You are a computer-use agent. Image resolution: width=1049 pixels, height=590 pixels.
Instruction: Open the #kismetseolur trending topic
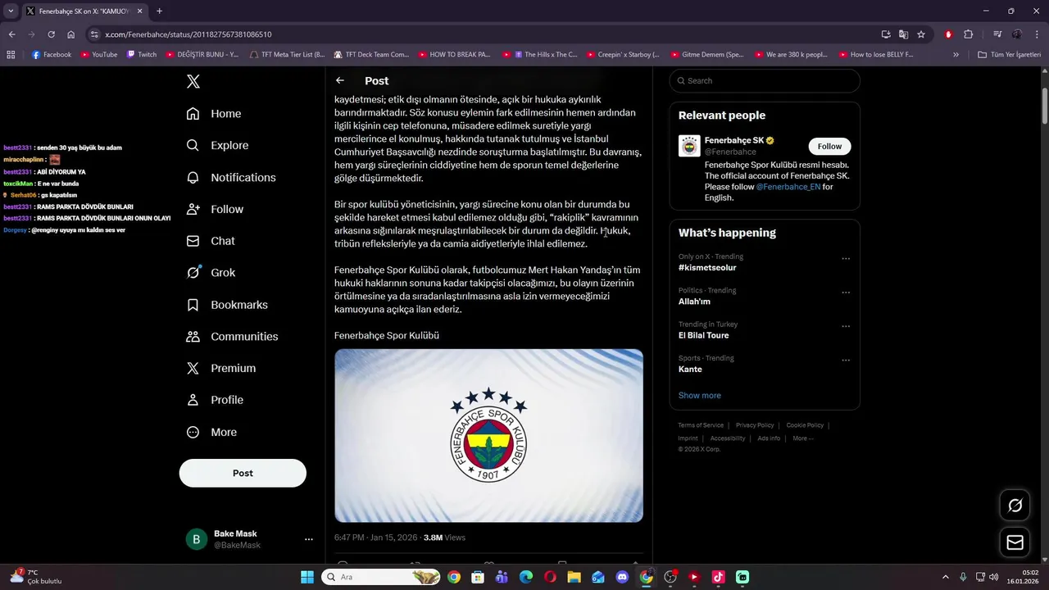pyautogui.click(x=707, y=268)
